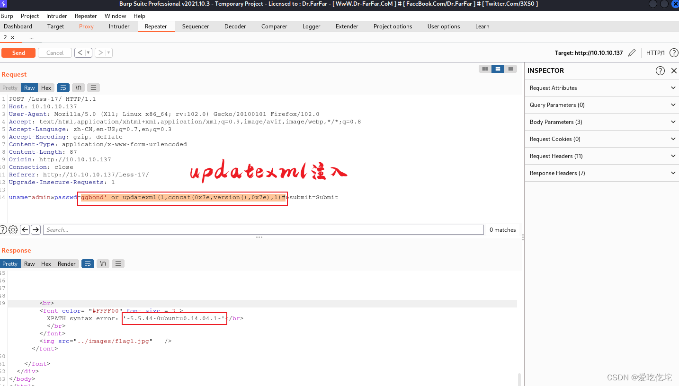Open the Project menu
679x386 pixels.
point(30,16)
